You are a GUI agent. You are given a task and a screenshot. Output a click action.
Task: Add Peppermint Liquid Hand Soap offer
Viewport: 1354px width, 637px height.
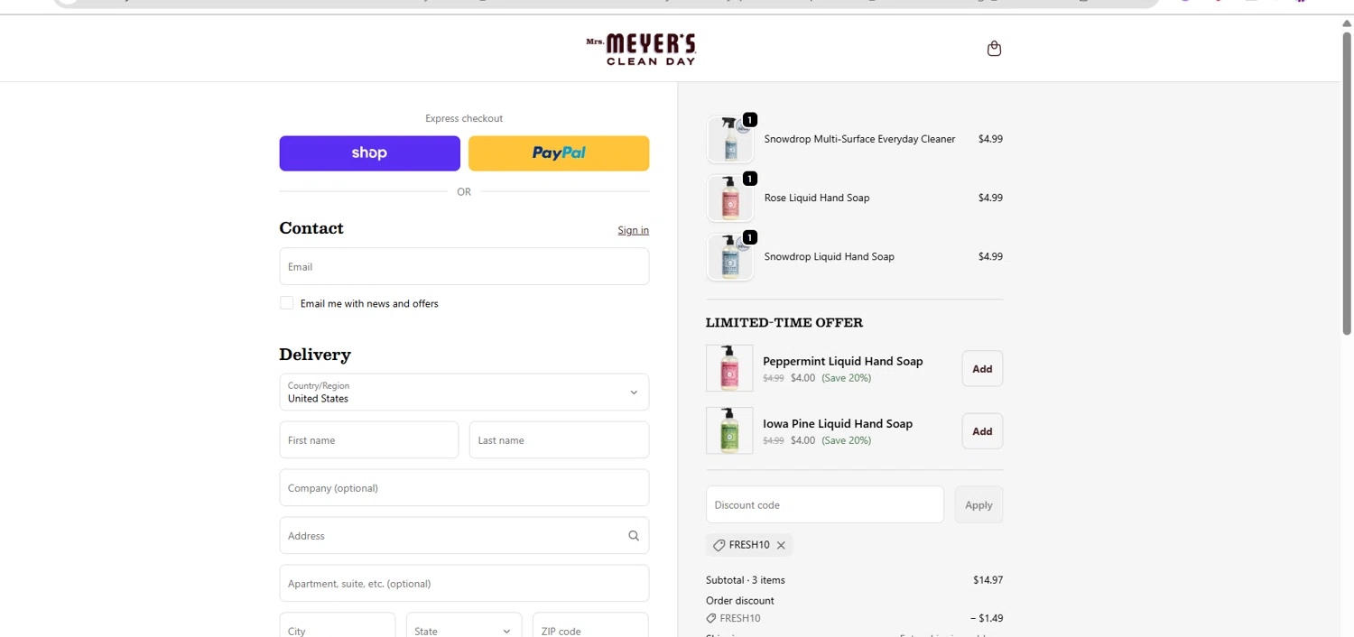pyautogui.click(x=982, y=369)
